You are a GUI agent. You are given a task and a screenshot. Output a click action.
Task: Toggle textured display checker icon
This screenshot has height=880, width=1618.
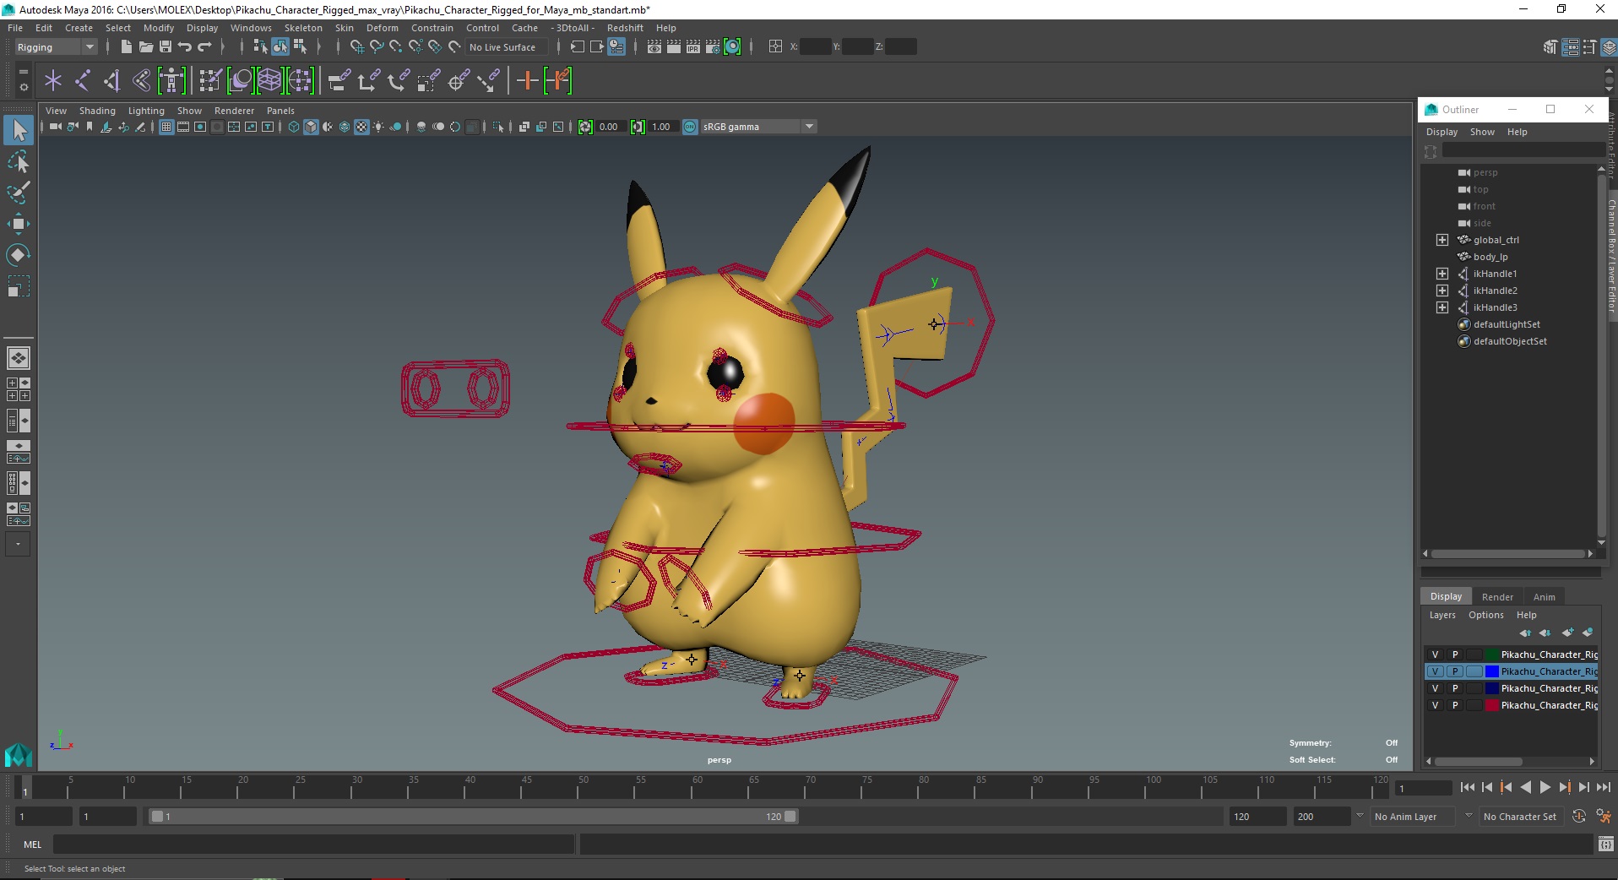point(361,127)
